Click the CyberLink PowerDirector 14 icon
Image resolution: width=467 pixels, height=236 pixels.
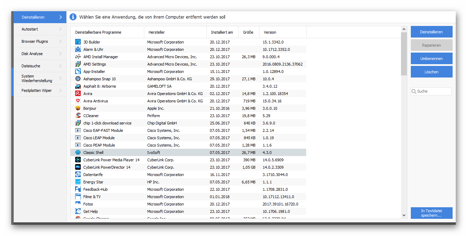point(78,167)
